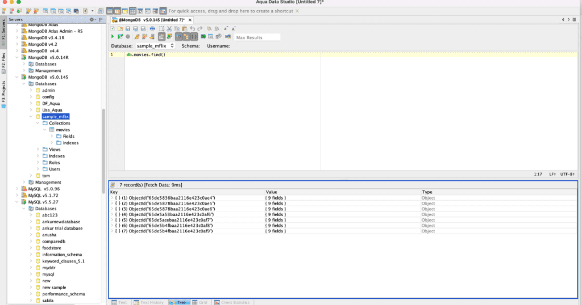Dismiss the quick access shortcut hint X
This screenshot has width=582, height=305.
[297, 11]
